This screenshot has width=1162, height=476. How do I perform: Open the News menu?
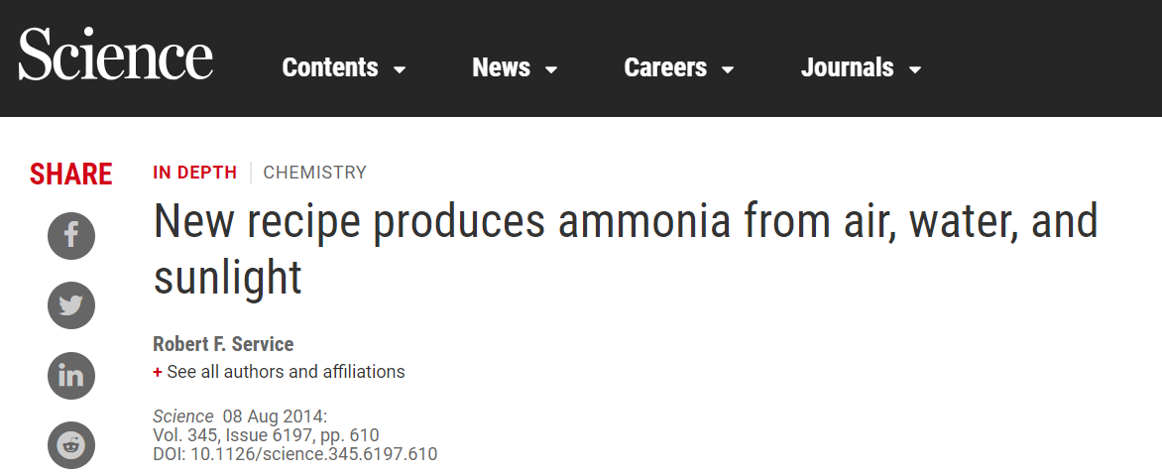click(515, 67)
